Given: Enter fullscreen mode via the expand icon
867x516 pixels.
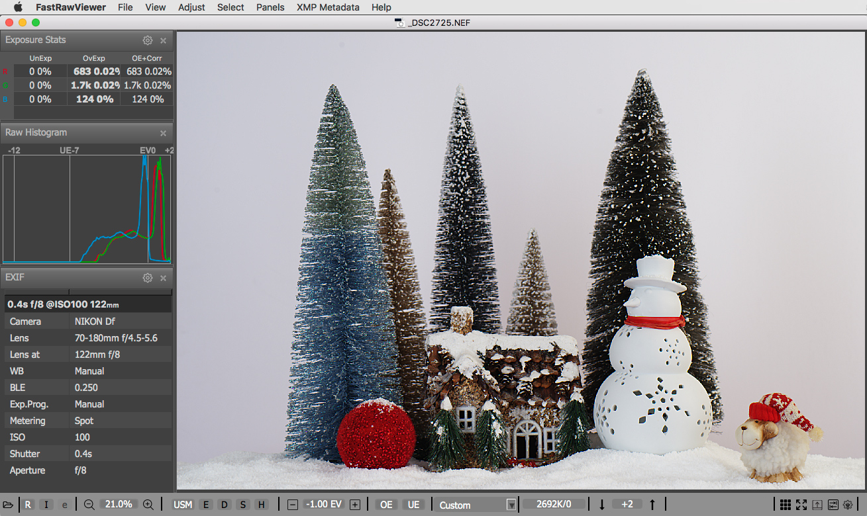Looking at the screenshot, I should pyautogui.click(x=801, y=505).
